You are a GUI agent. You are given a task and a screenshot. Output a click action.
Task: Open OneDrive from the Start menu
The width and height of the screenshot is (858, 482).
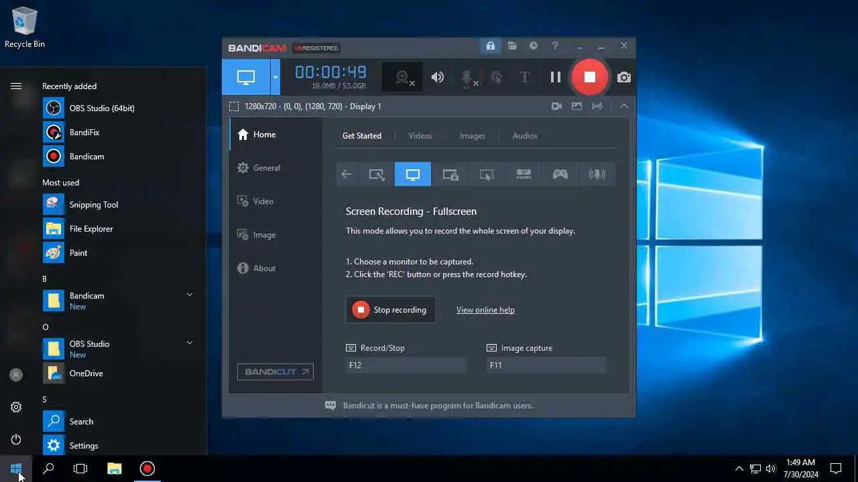121,373
